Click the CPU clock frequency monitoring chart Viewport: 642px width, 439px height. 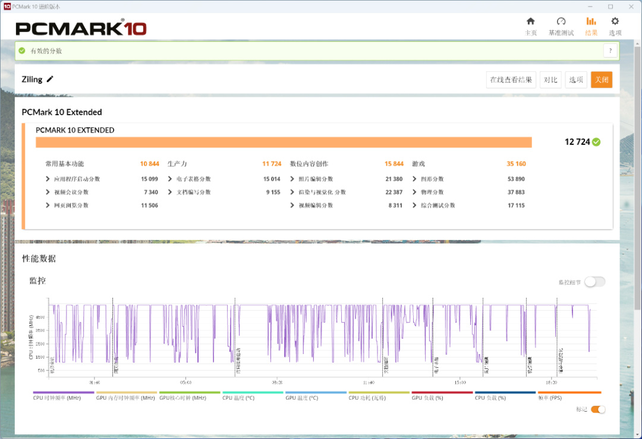323,337
